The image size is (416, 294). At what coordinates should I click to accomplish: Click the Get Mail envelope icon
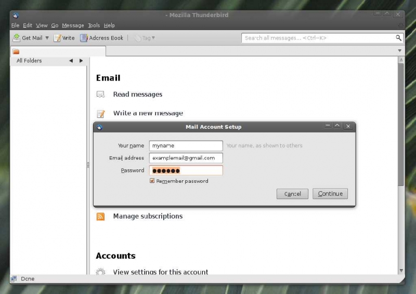[x=17, y=38]
